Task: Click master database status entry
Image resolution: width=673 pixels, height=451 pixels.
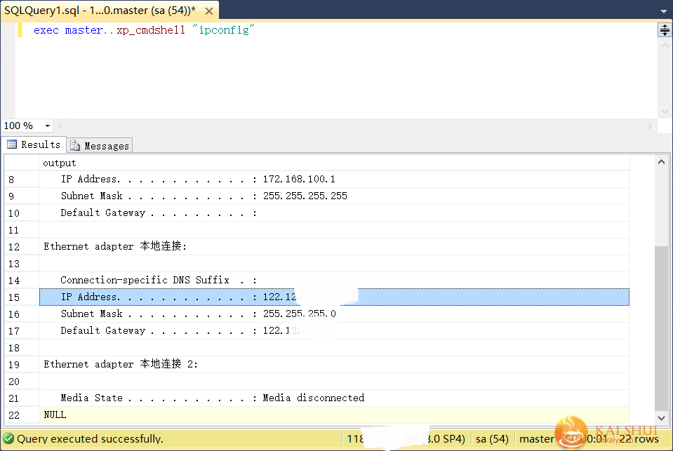Action: pos(537,438)
